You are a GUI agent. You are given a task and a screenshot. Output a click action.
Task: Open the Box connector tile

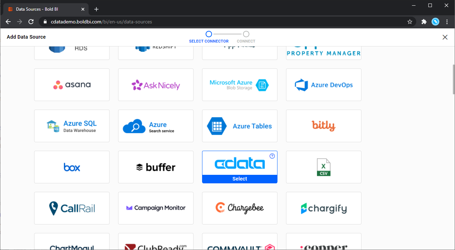[72, 167]
